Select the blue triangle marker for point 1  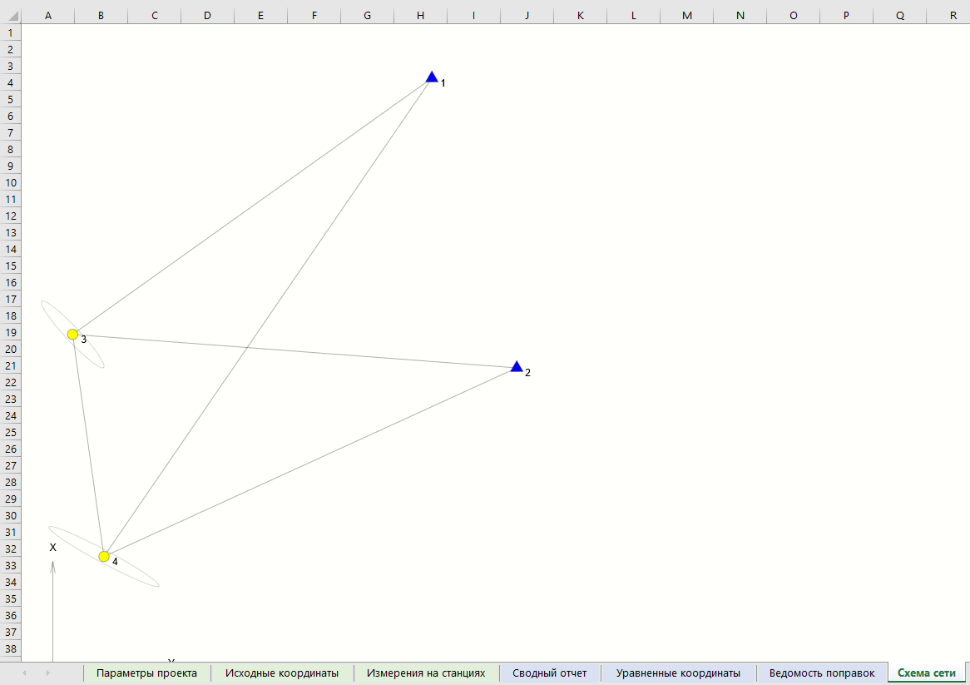click(x=432, y=76)
